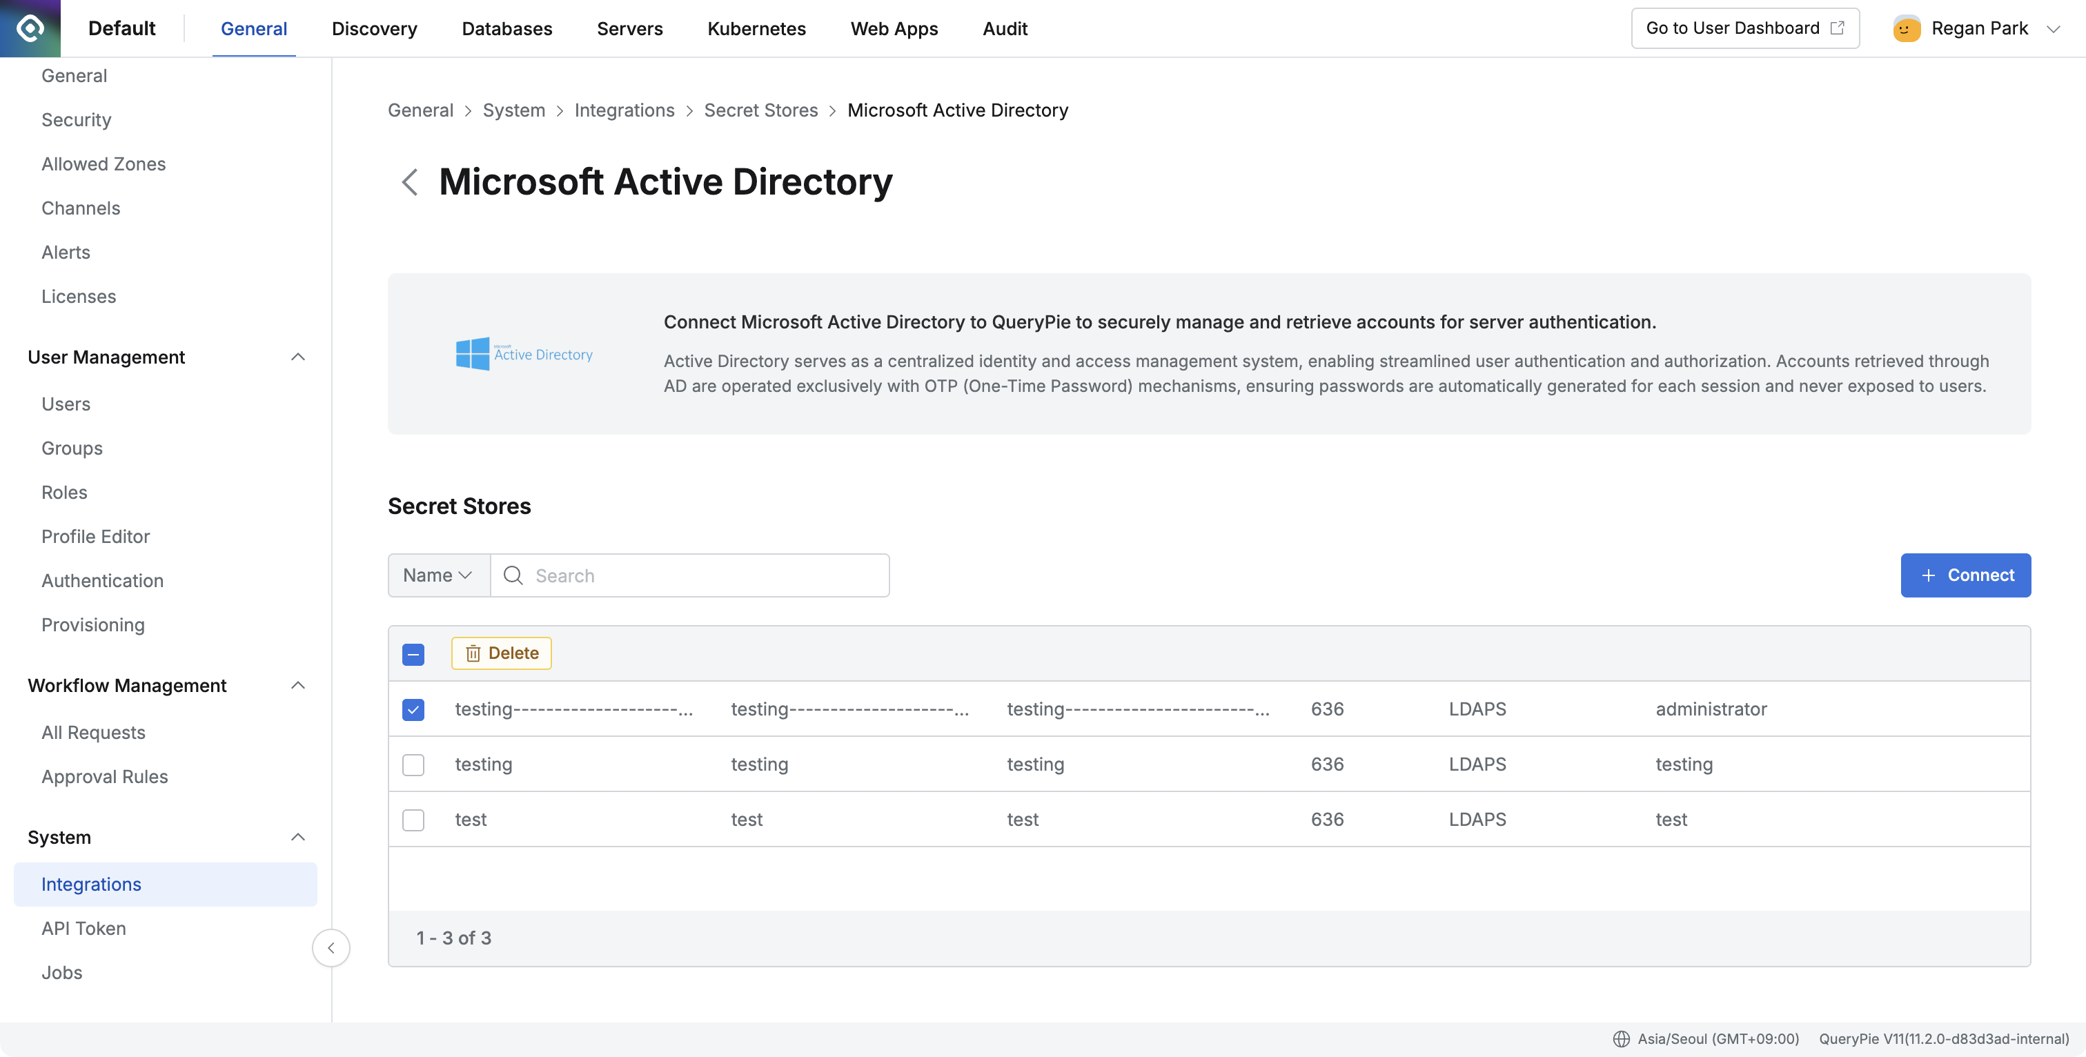Check the checkbox for the test row
Screen dimensions: 2086x1057
[413, 820]
